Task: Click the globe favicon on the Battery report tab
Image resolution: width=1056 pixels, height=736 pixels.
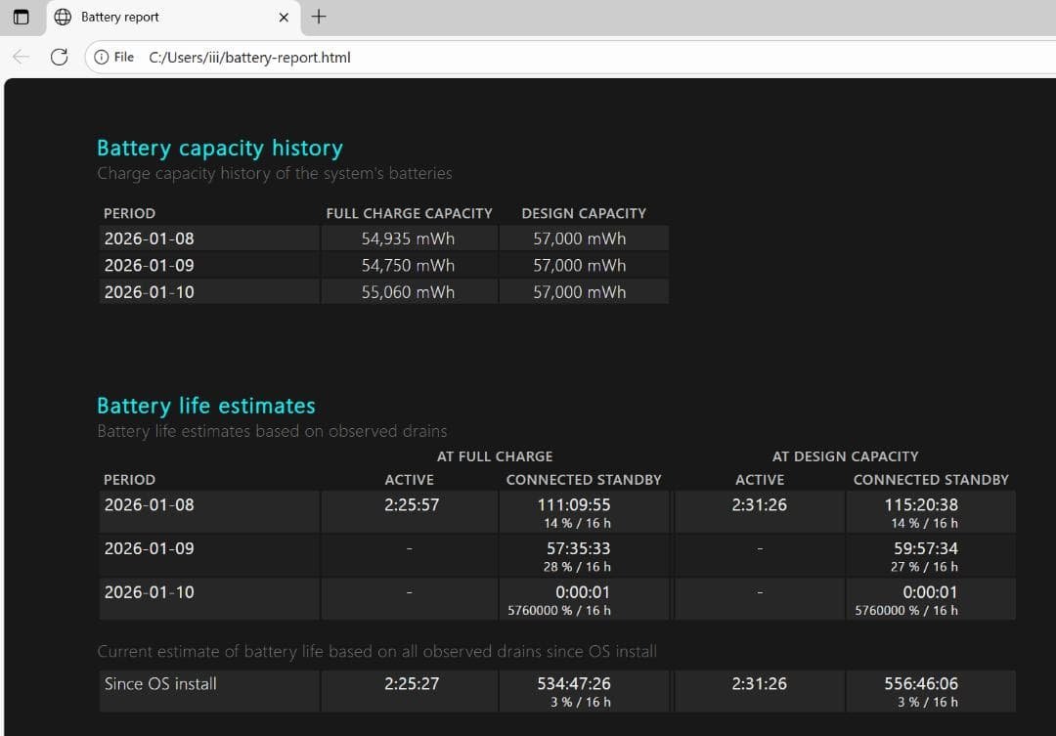Action: click(x=62, y=17)
